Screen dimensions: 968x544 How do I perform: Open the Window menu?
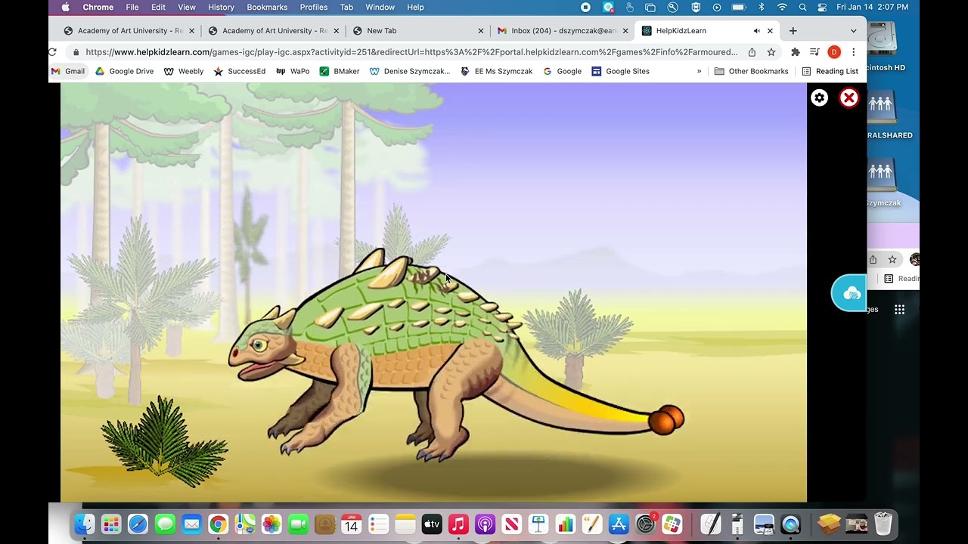tap(380, 7)
